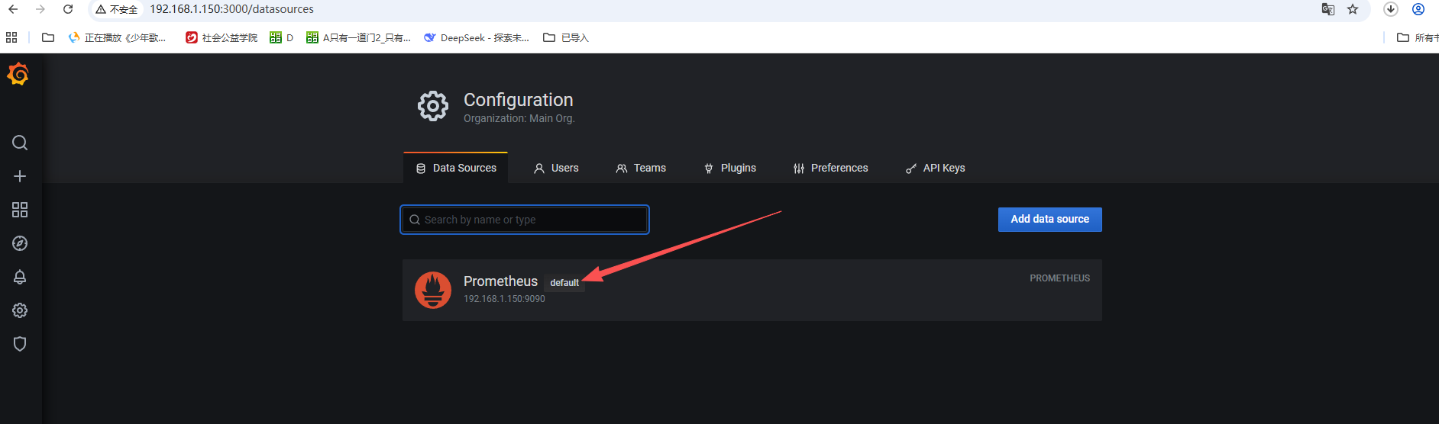This screenshot has height=424, width=1439.
Task: Click the Add data source button
Action: [x=1050, y=220]
